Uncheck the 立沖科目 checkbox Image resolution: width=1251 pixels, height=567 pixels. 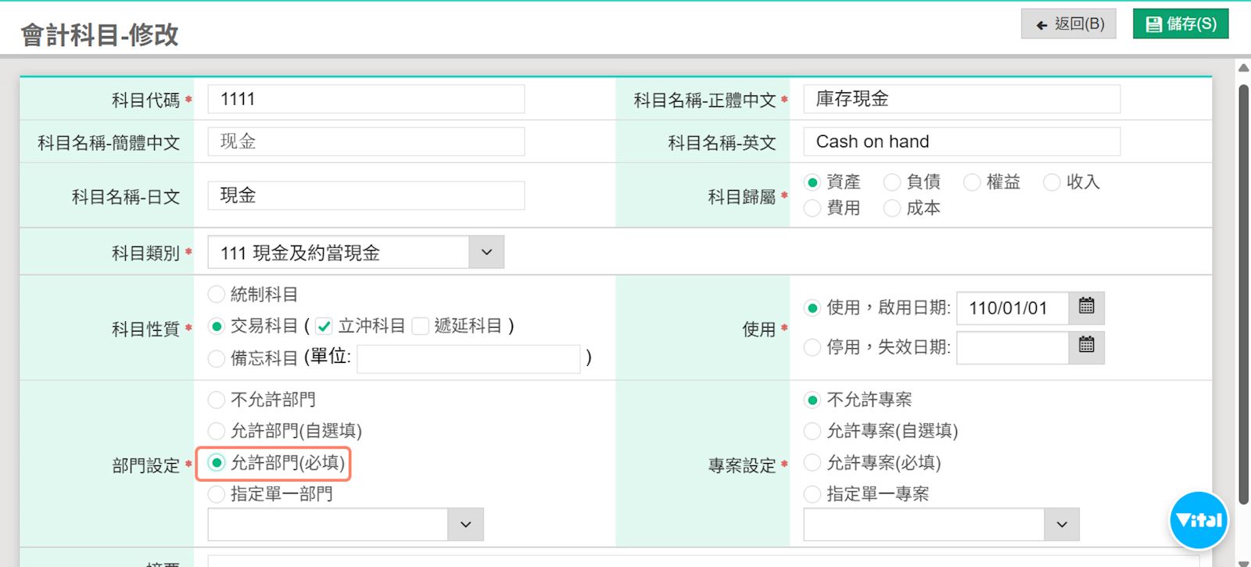pos(324,326)
